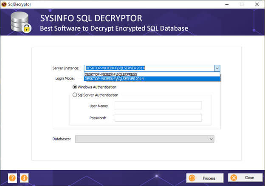265x186 pixels.
Task: Open the orange question mark help icon
Action: 12,178
